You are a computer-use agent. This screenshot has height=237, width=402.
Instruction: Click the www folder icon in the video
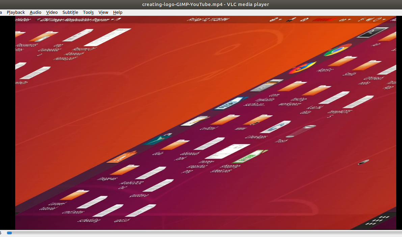[258, 120]
